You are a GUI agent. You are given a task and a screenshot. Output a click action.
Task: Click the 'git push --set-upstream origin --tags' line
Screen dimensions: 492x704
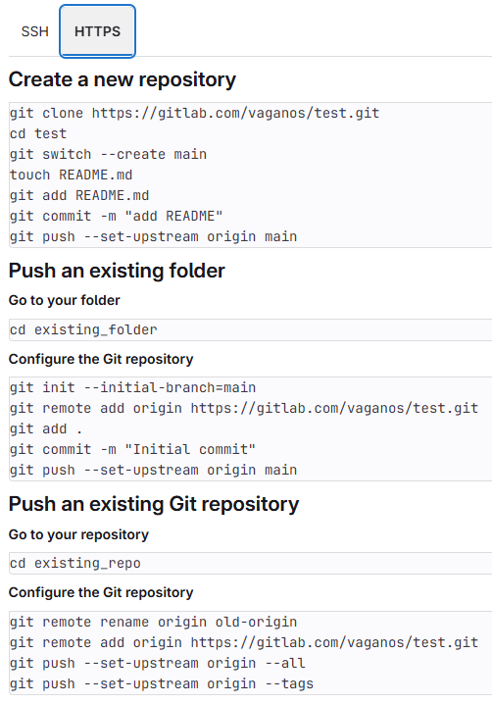[162, 683]
